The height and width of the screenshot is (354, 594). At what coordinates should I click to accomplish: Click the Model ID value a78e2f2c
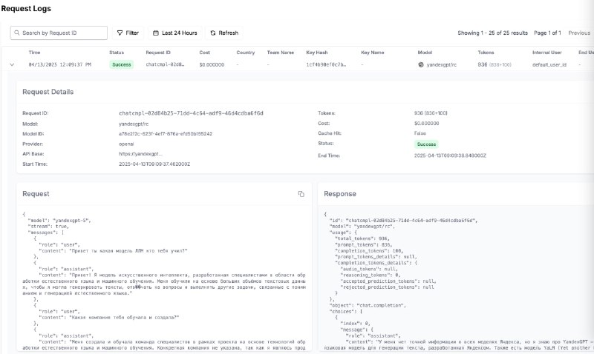[x=165, y=134]
